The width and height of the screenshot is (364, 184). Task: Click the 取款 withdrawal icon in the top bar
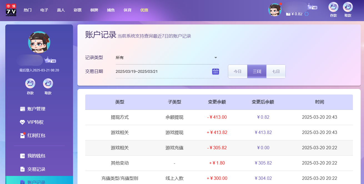pos(348,8)
